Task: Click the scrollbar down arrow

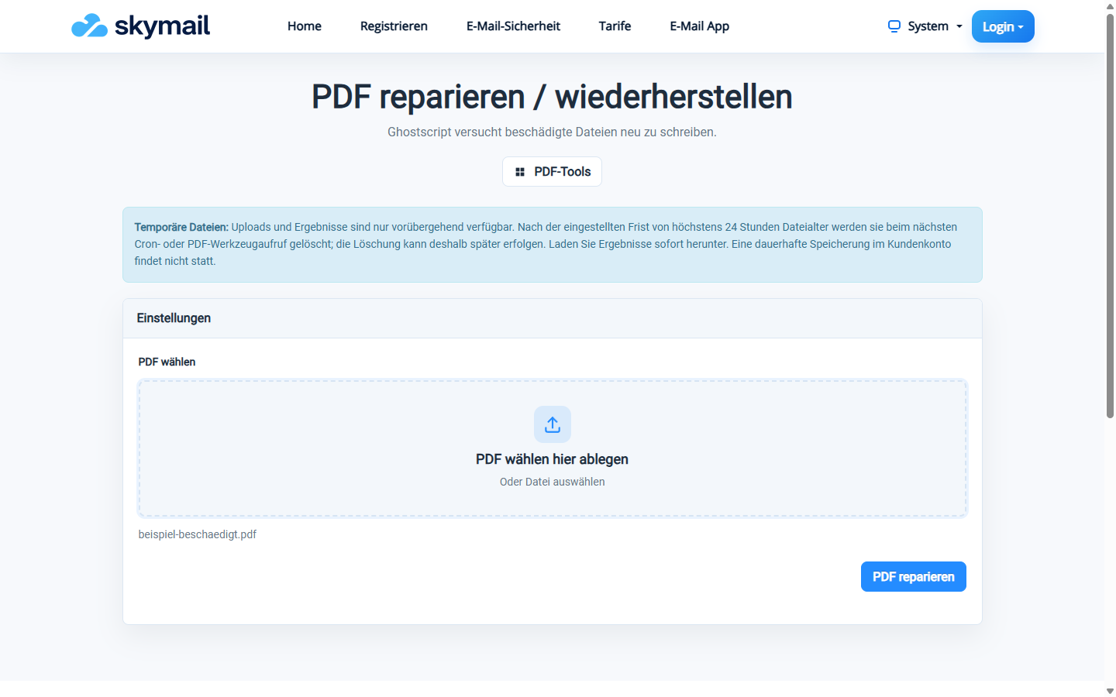Action: 1110,691
